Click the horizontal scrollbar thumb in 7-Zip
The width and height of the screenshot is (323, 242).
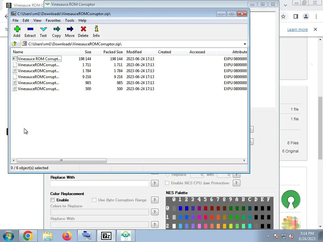[62, 160]
